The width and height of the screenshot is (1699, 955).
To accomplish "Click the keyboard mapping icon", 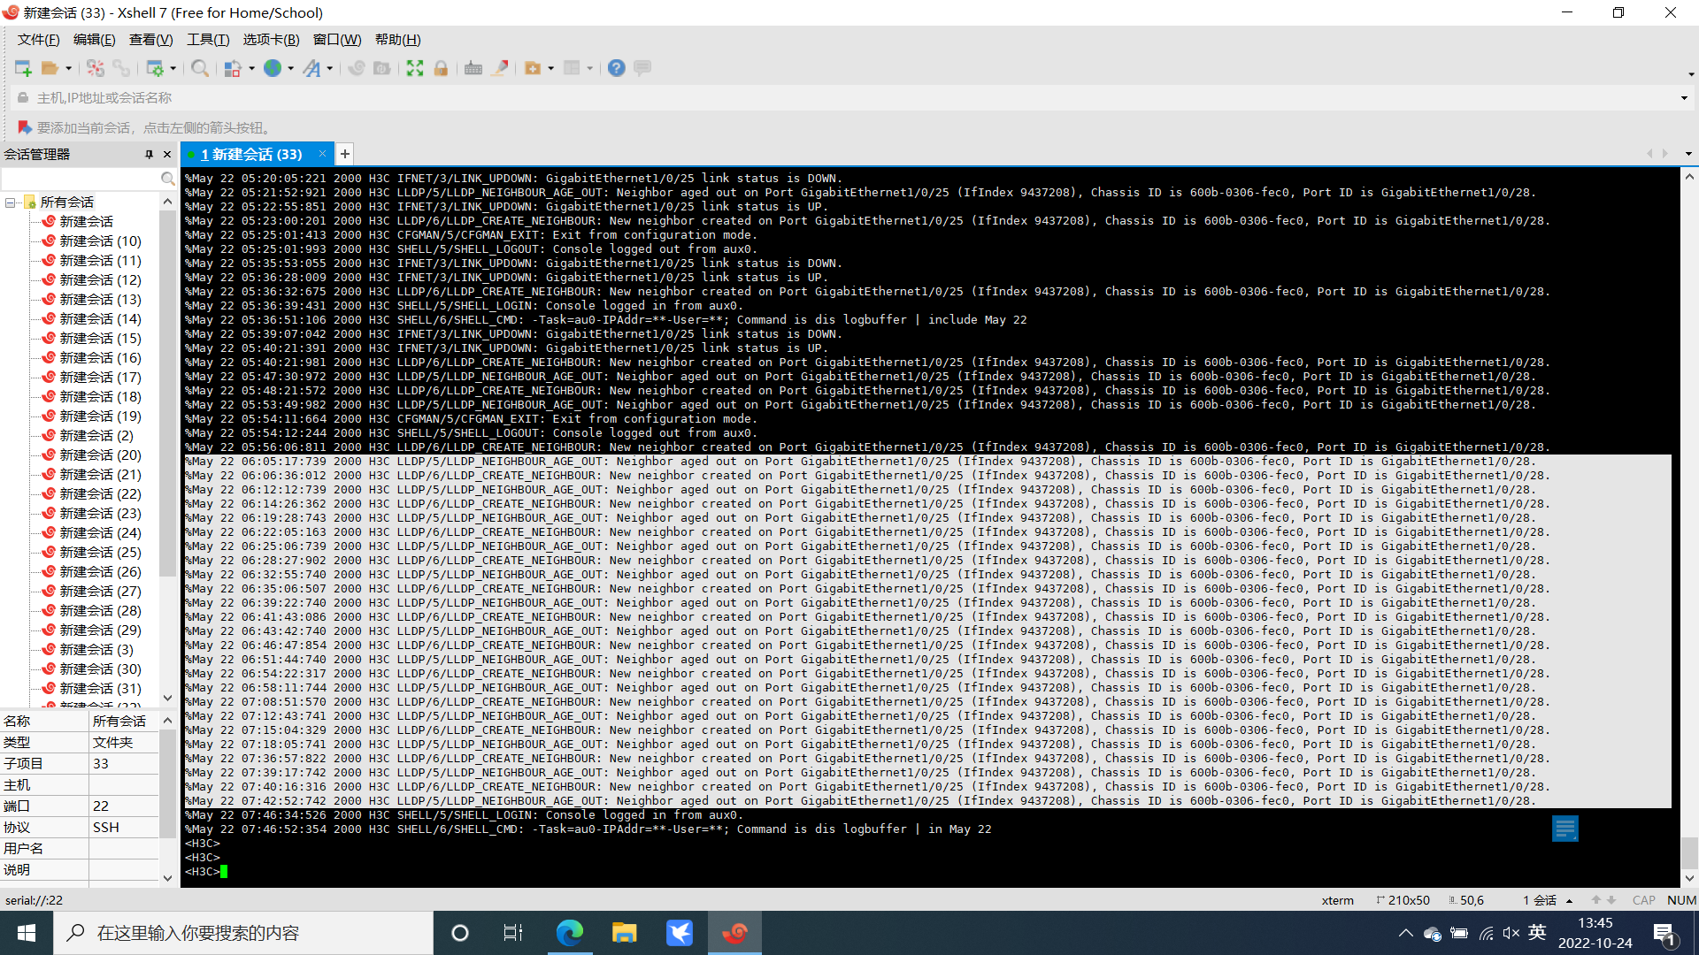I will coord(473,68).
